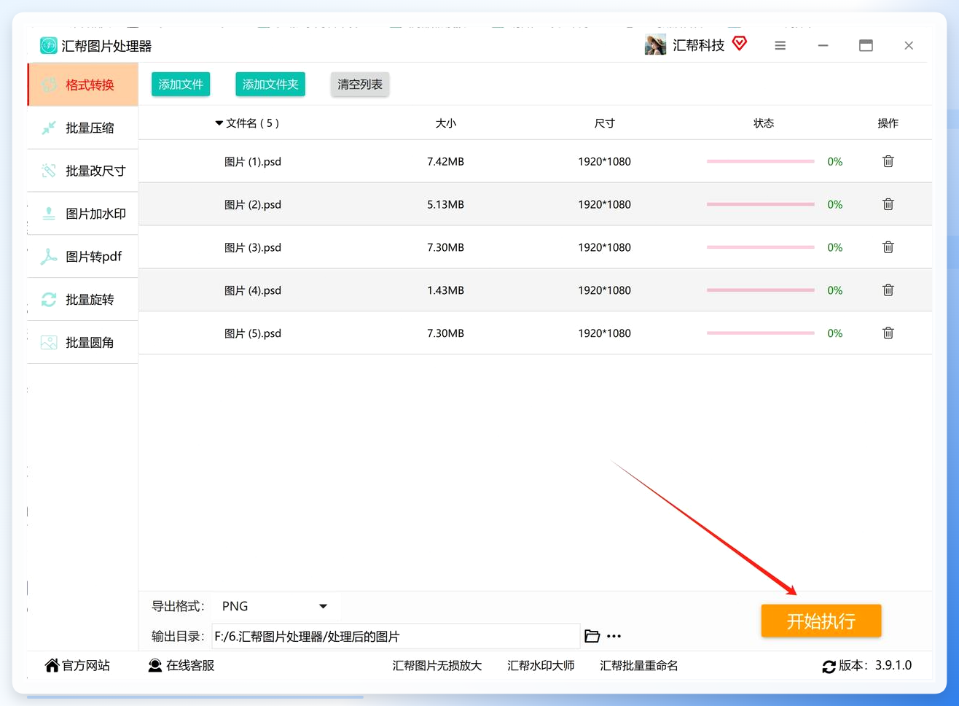The image size is (959, 706).
Task: Click the 添加文件 button
Action: tap(181, 85)
